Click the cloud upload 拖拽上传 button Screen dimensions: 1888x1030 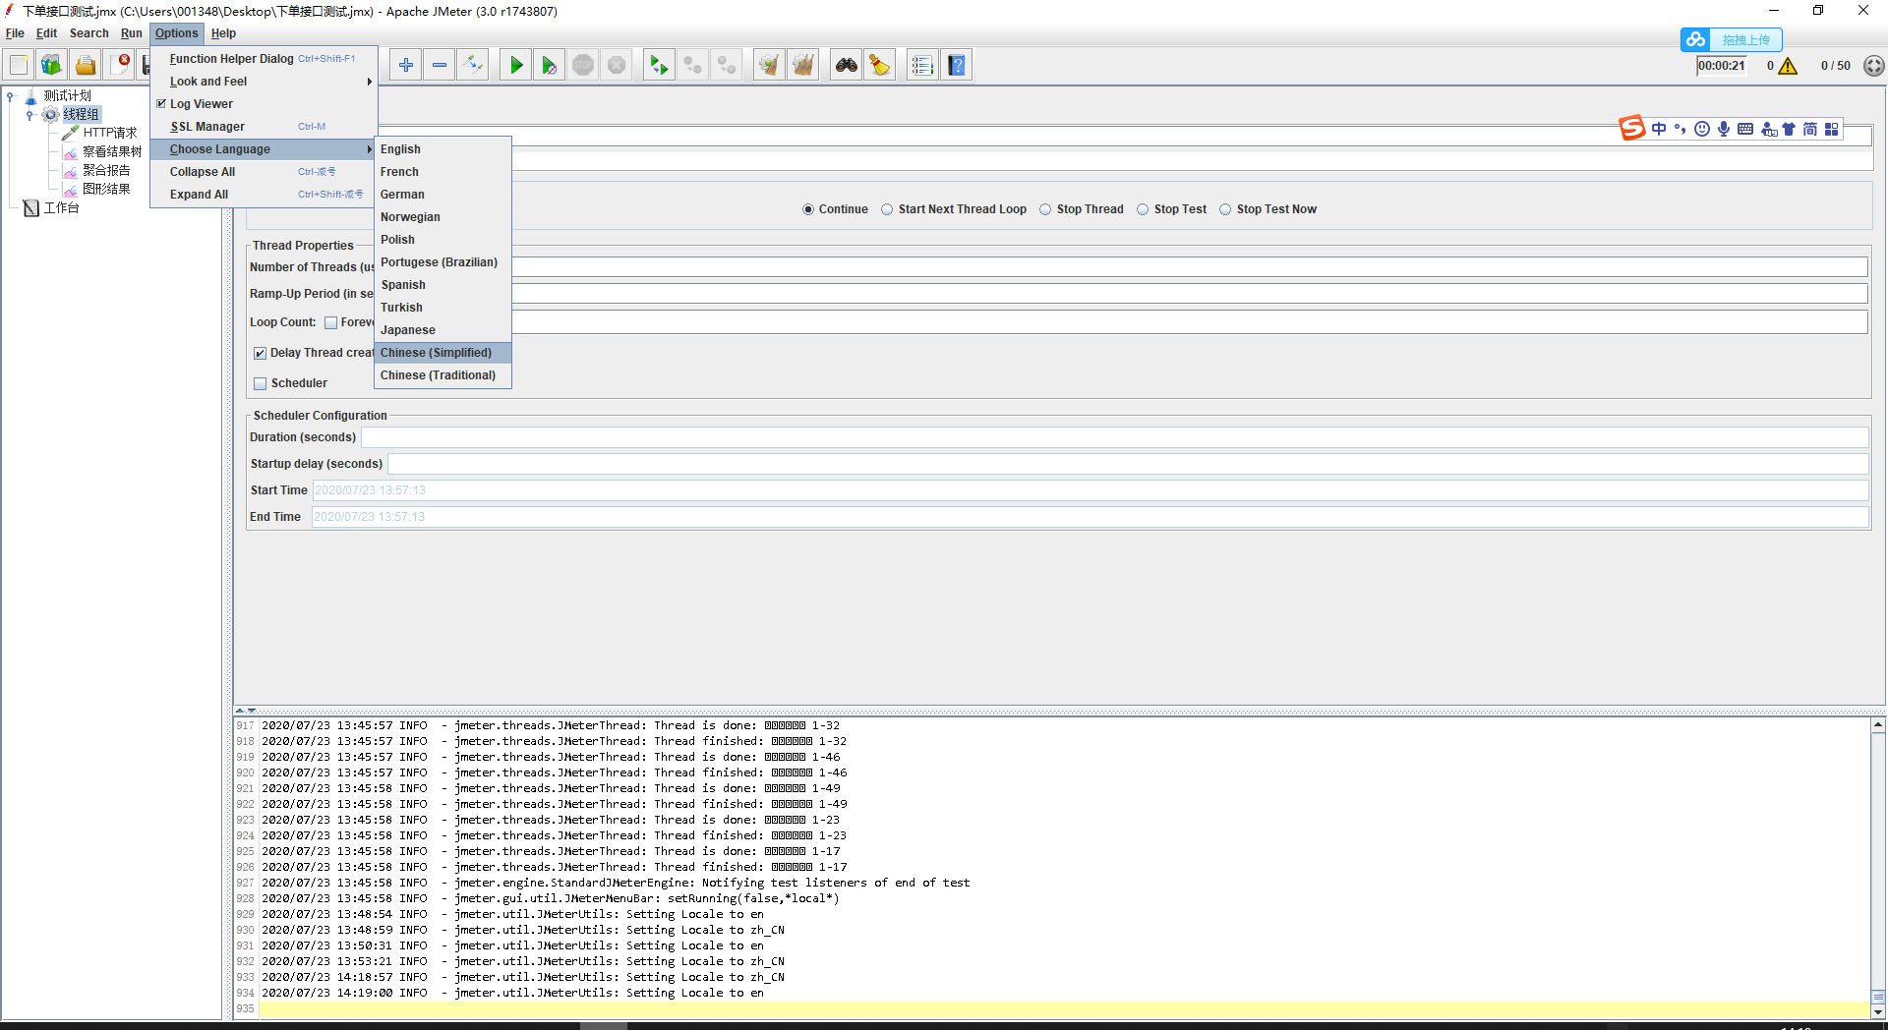1732,39
